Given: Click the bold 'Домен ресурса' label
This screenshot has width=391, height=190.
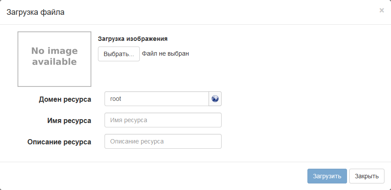Looking at the screenshot, I should (65, 99).
